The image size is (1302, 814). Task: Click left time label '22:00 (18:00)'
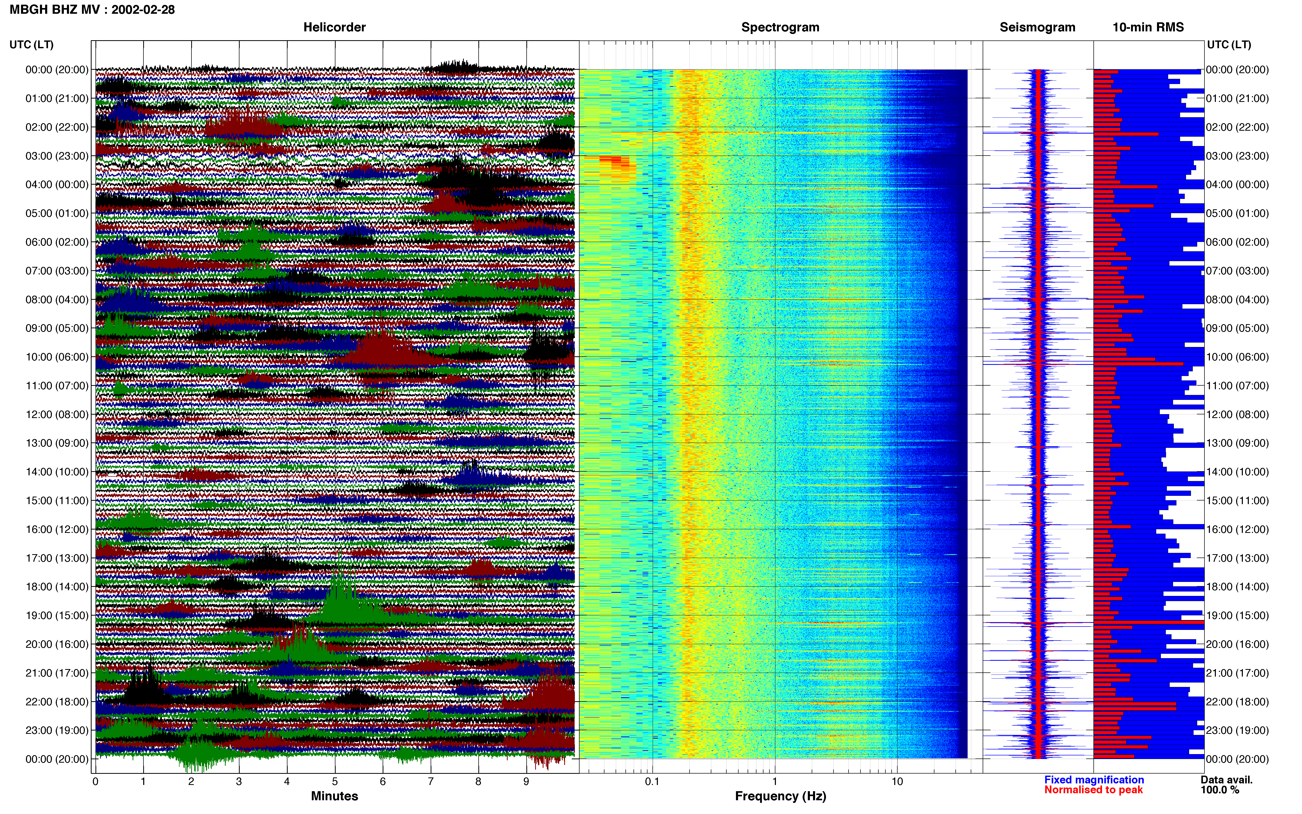click(57, 701)
